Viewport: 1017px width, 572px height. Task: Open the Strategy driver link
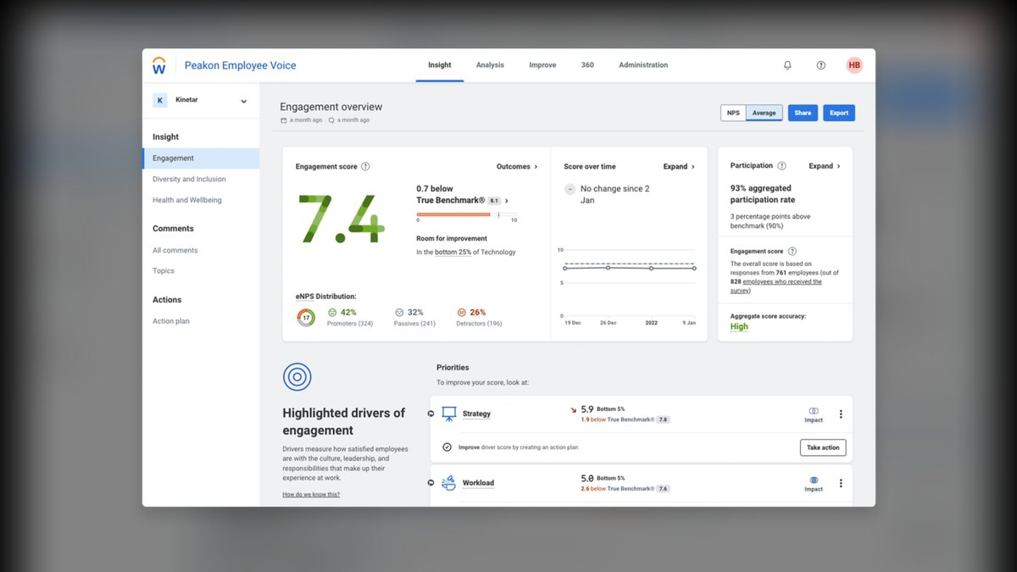[476, 414]
